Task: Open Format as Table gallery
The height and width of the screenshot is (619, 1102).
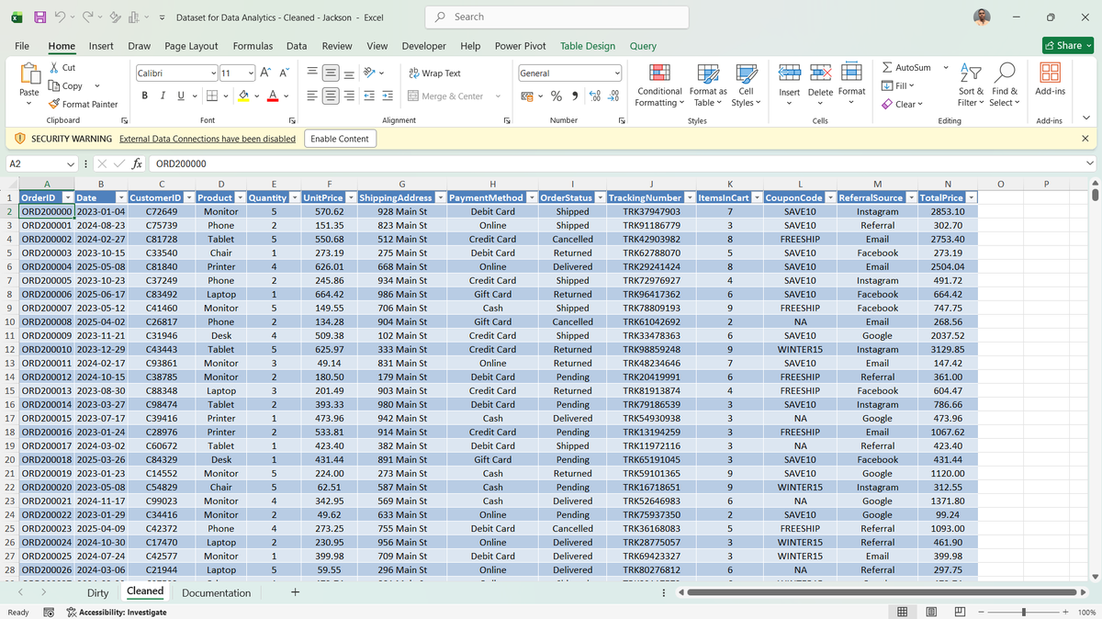Action: 708,85
